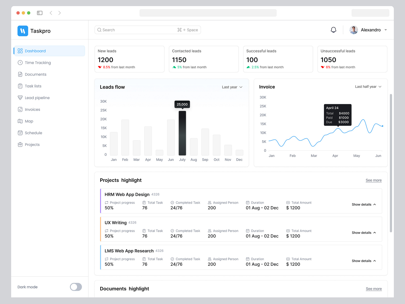Select the Task lists icon
Viewport: 405px width, 304px height.
(x=20, y=86)
